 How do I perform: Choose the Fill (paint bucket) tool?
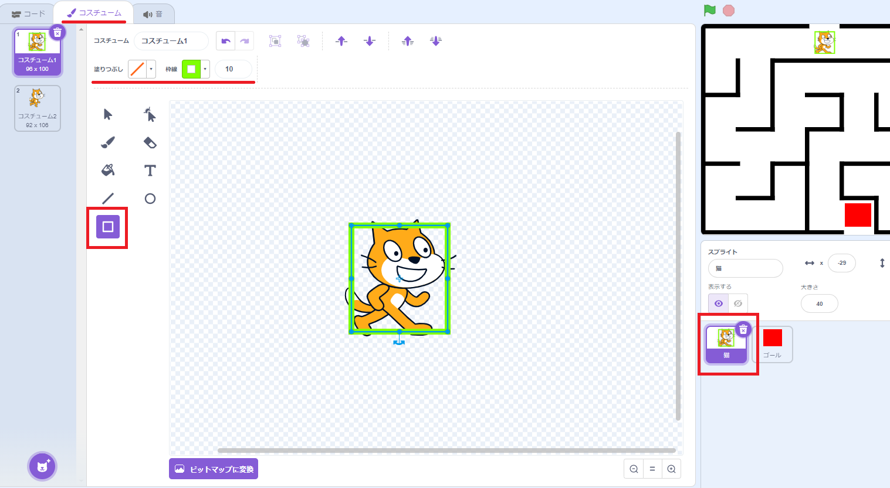coord(107,170)
